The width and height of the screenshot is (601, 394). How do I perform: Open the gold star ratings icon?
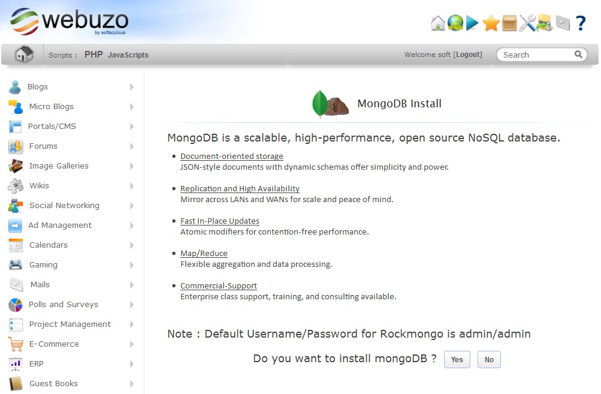[491, 23]
